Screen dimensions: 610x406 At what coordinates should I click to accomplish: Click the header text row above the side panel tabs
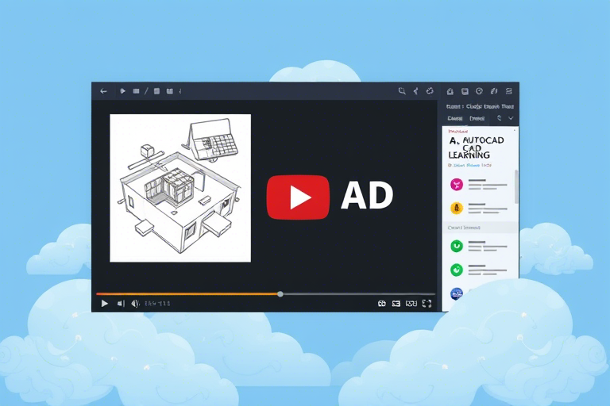(480, 106)
